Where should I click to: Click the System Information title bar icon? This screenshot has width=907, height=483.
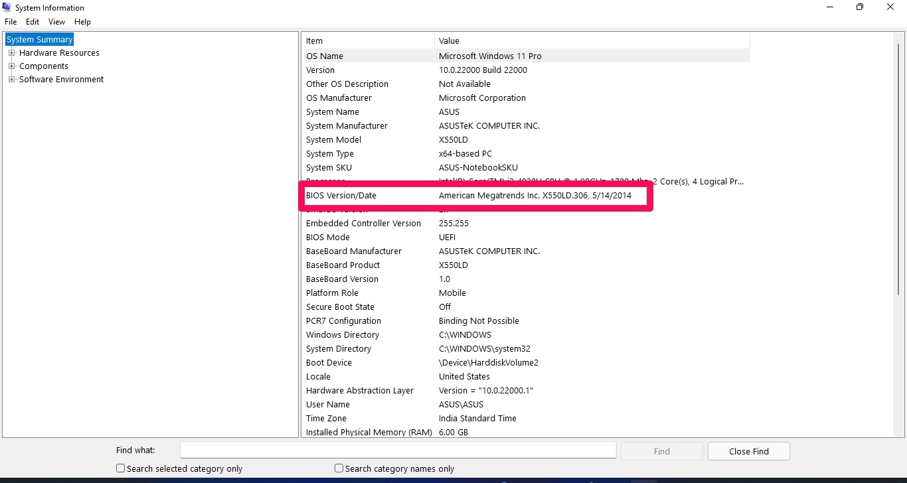tap(7, 7)
